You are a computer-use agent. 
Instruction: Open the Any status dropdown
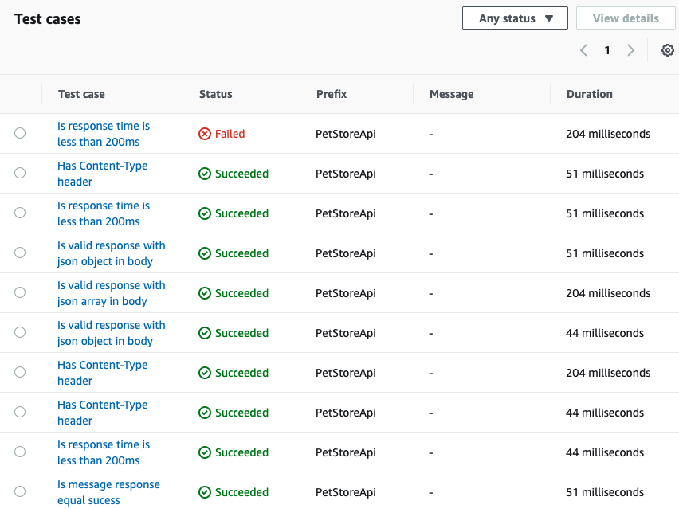coord(515,18)
